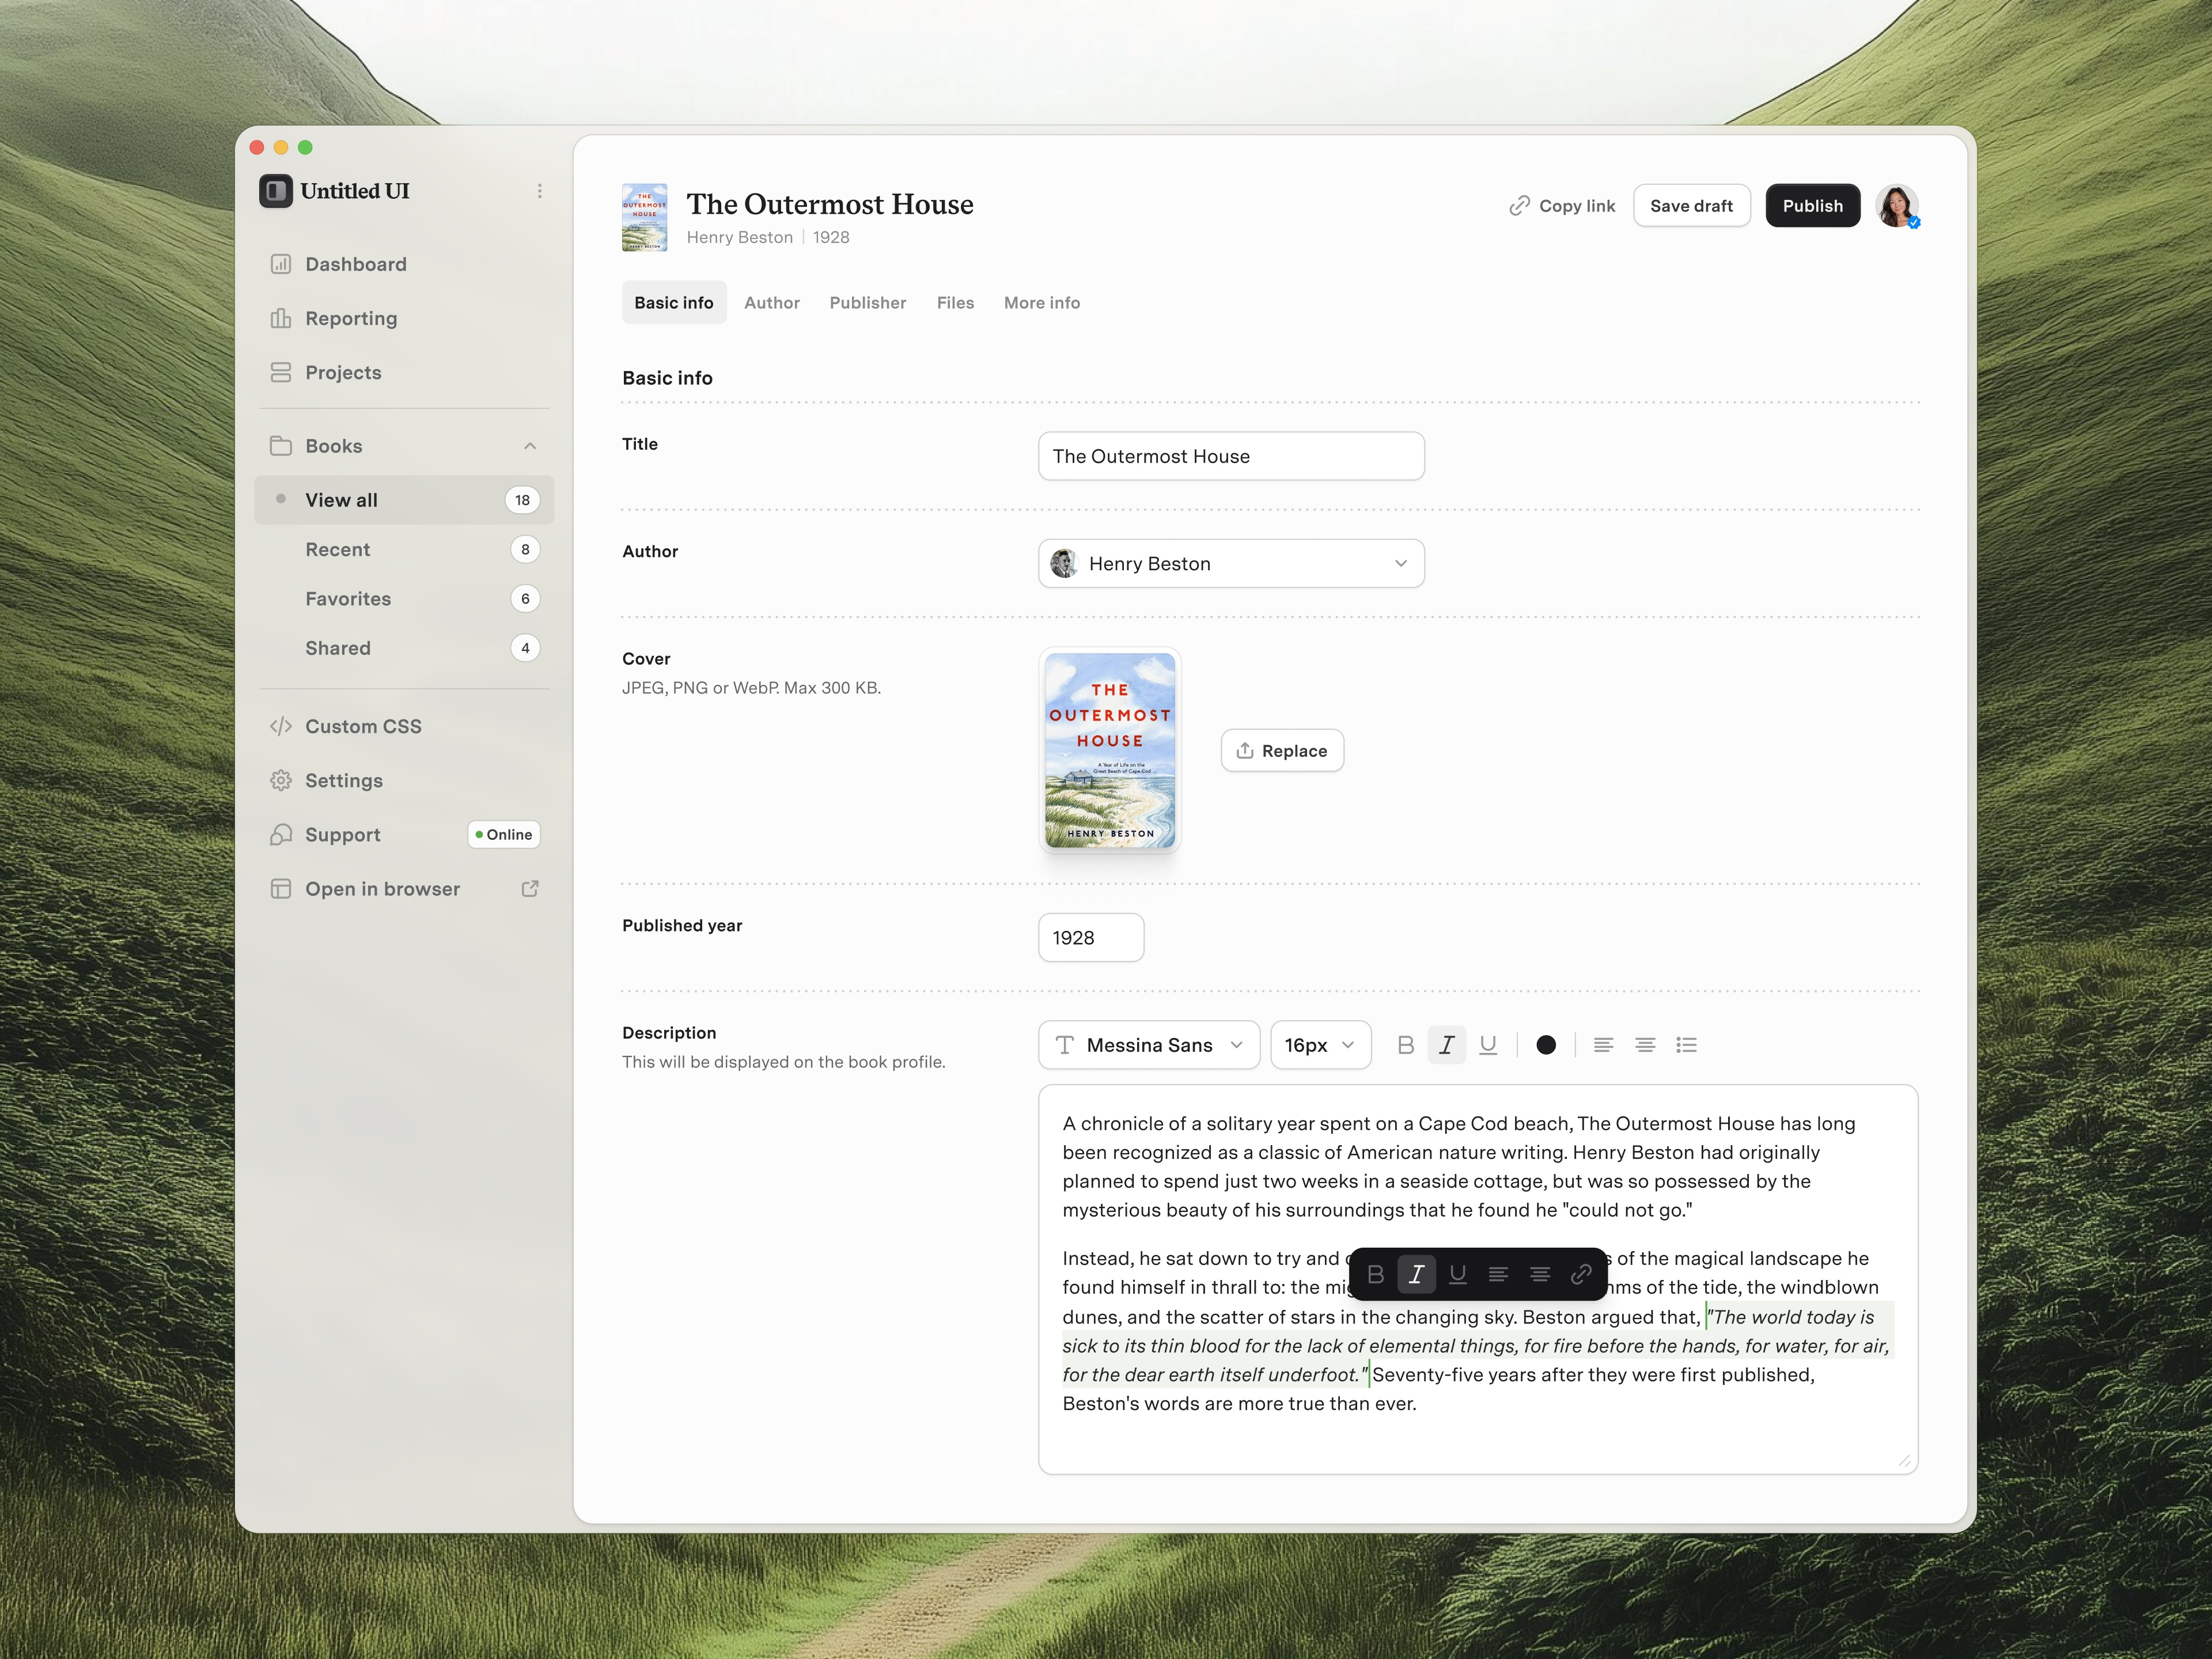
Task: Click the Publish button
Action: point(1812,206)
